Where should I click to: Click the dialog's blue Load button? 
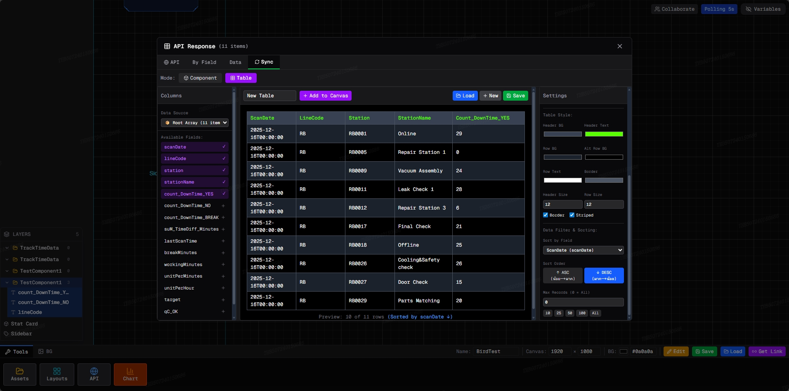pyautogui.click(x=465, y=96)
